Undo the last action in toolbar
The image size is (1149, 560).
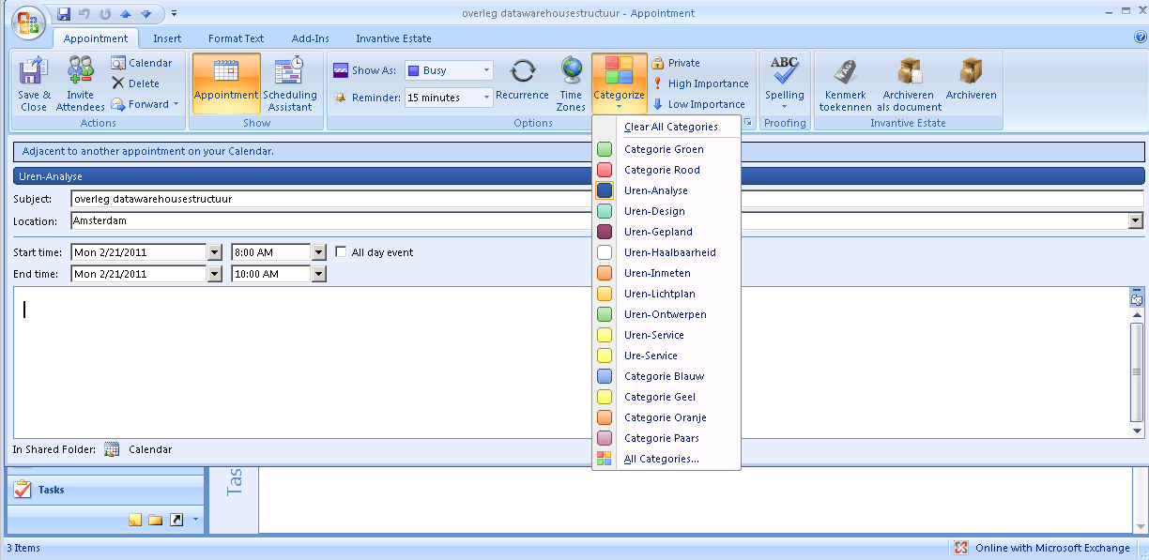coord(84,14)
